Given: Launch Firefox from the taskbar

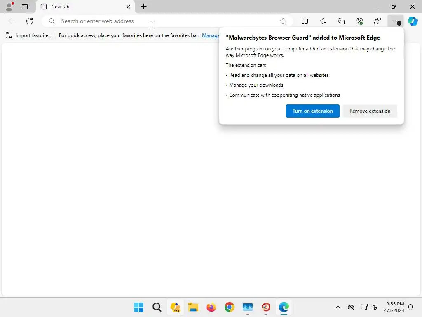Looking at the screenshot, I should click(x=211, y=307).
